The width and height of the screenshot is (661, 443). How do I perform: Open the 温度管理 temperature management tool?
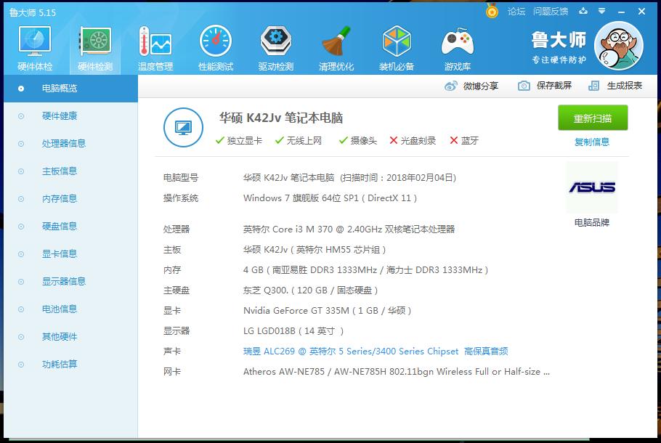coord(155,46)
